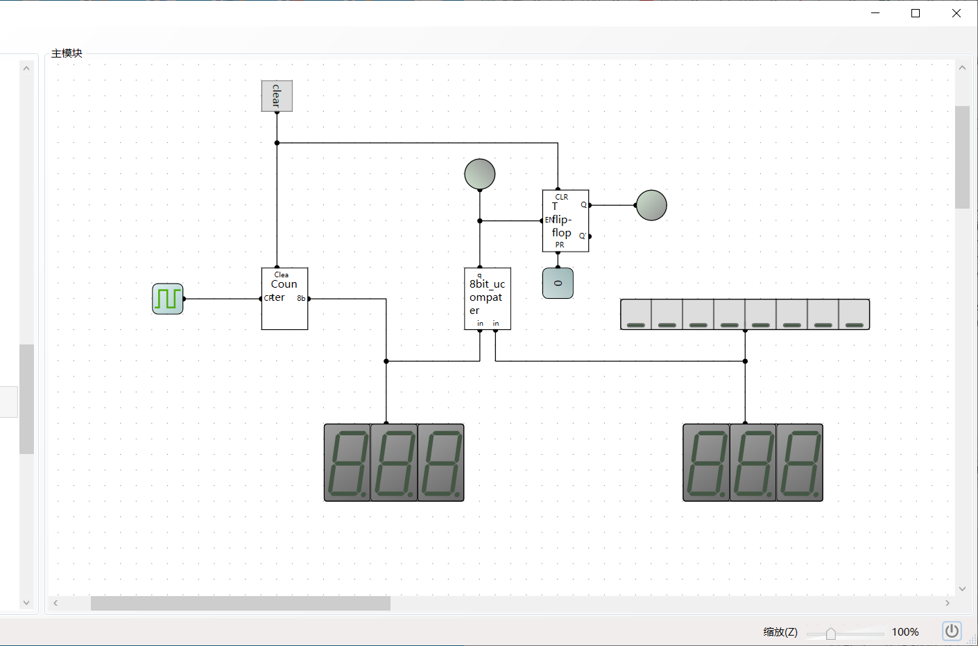
Task: Click the left panel scrollbar up arrow
Action: coord(26,68)
